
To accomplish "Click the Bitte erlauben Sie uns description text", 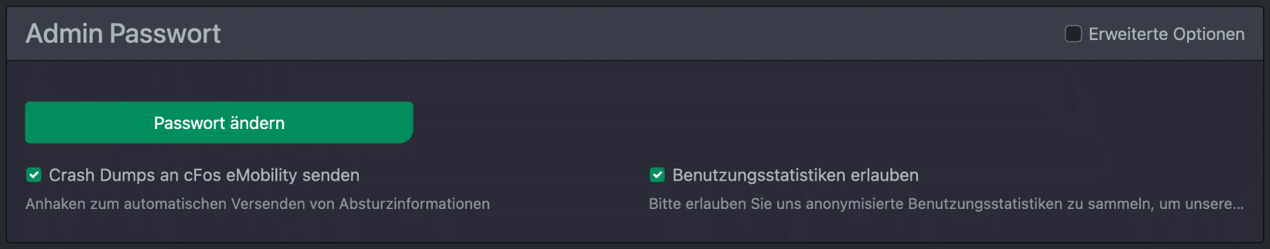I will click(x=946, y=204).
